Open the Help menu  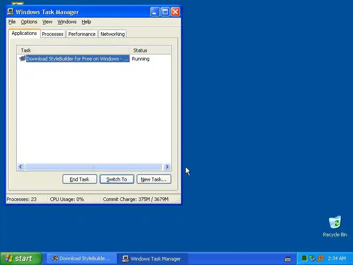(x=86, y=22)
